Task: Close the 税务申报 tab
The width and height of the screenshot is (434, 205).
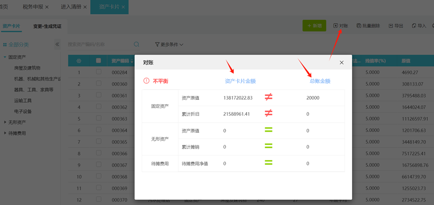Action: 47,7
